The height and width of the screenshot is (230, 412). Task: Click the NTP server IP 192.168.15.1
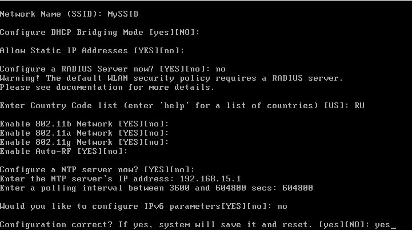[210, 179]
